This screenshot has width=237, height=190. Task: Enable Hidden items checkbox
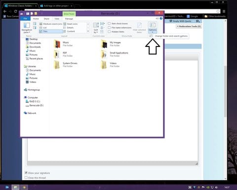109,32
